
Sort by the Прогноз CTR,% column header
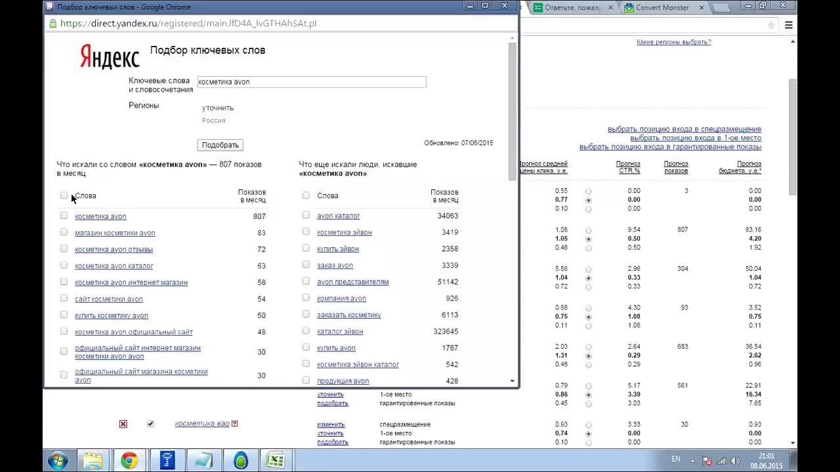tap(628, 167)
